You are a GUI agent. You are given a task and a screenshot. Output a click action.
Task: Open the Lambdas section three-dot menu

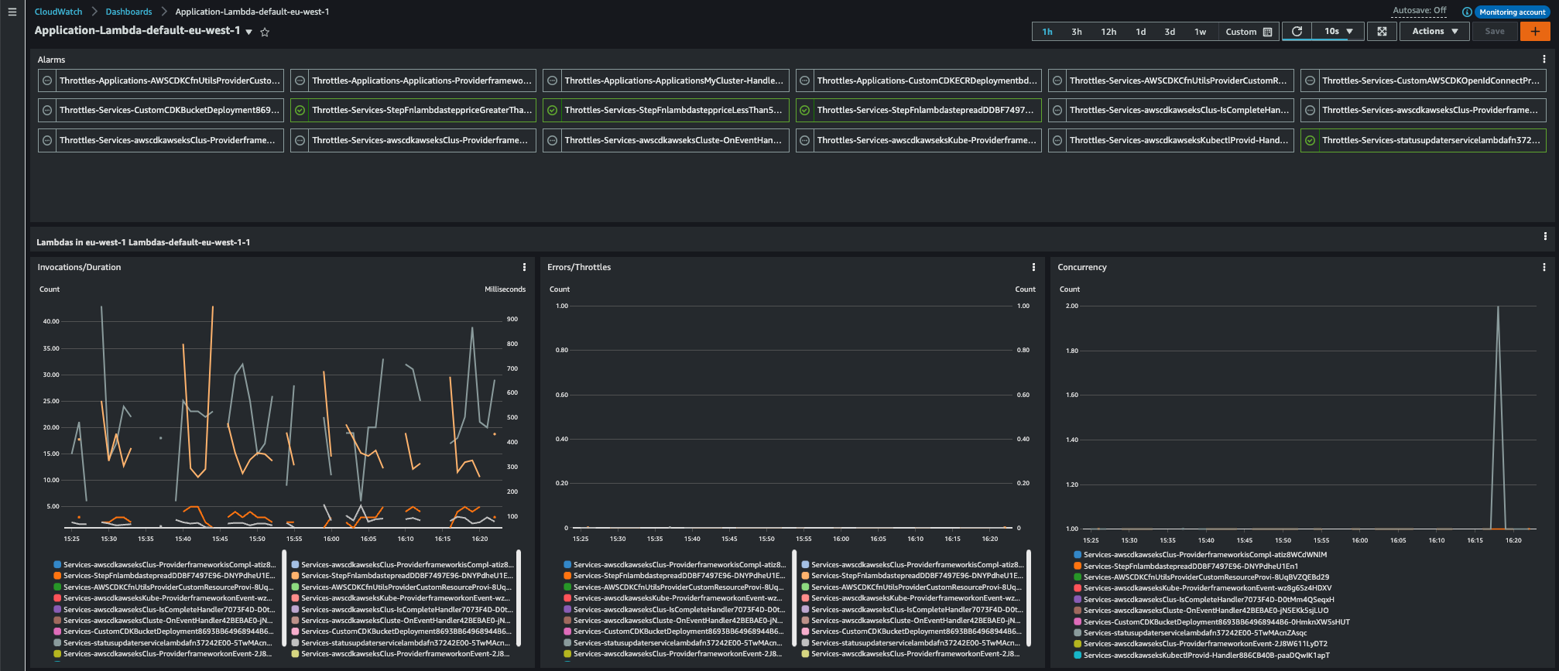1545,236
